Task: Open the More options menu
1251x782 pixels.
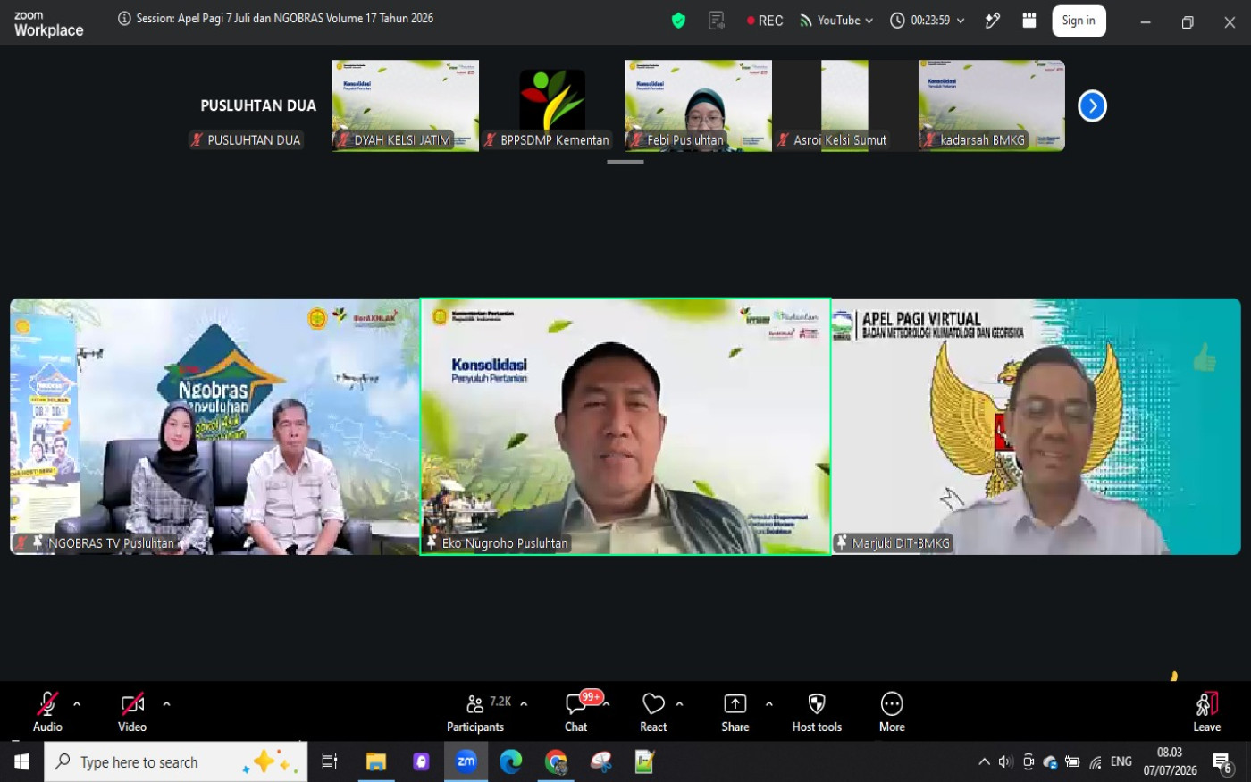Action: [892, 712]
